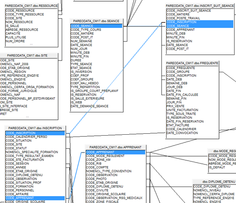Select the PAREODATA_CM17.dbo.SEANCE table header
Viewport: 236px width, 203px height.
pos(96,21)
